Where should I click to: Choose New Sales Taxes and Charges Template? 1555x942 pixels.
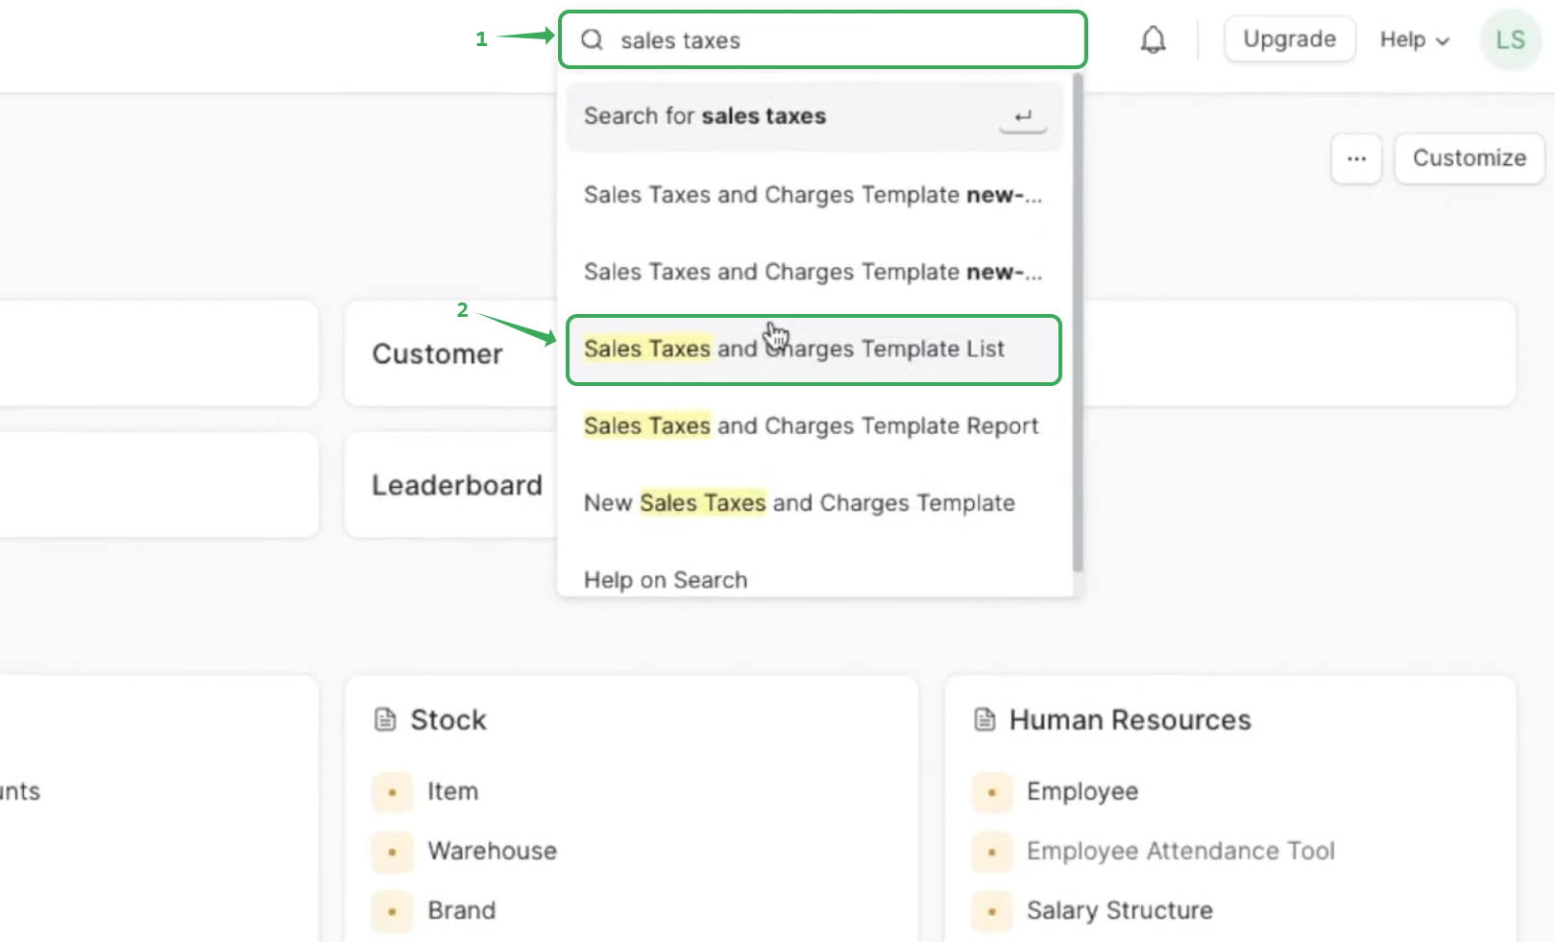(x=799, y=503)
